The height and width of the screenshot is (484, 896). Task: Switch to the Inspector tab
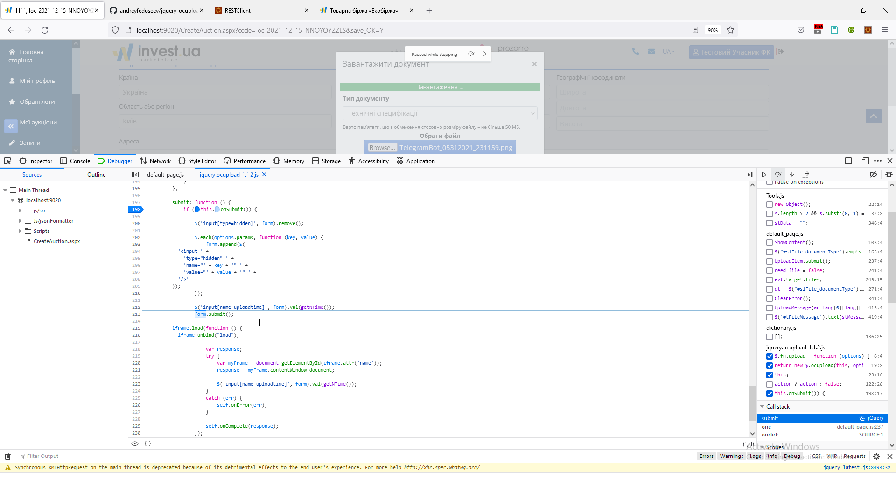point(36,161)
